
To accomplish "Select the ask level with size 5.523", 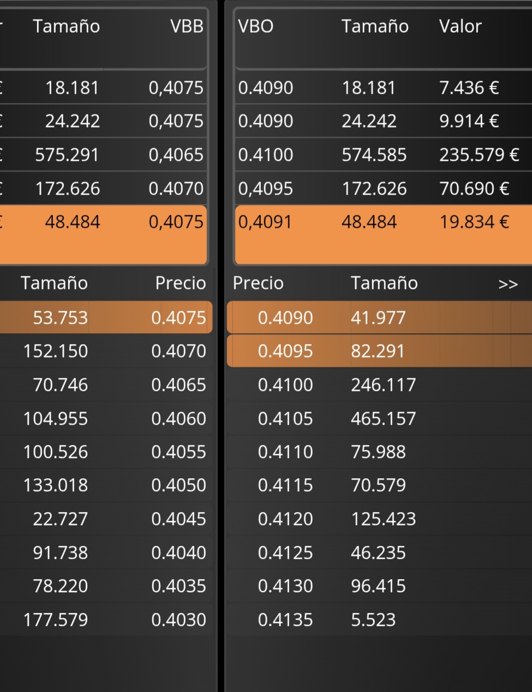I will pos(373,619).
